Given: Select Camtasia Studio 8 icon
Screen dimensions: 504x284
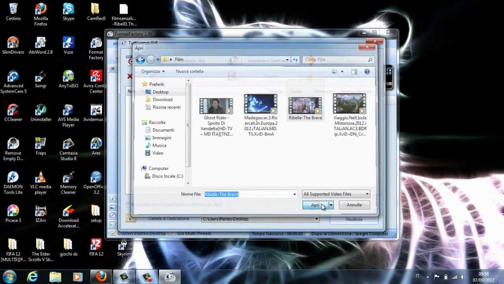Looking at the screenshot, I should [69, 149].
